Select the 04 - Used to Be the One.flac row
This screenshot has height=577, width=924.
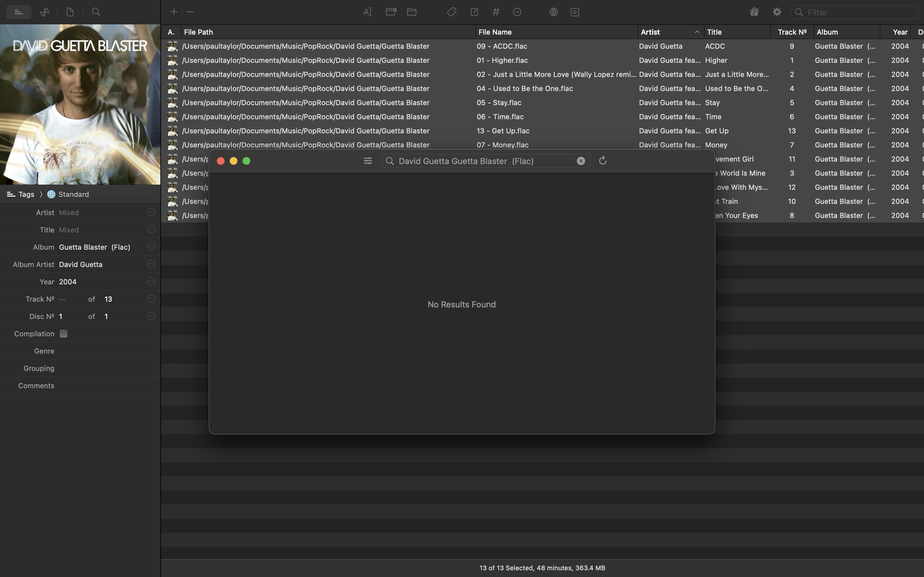pyautogui.click(x=542, y=88)
